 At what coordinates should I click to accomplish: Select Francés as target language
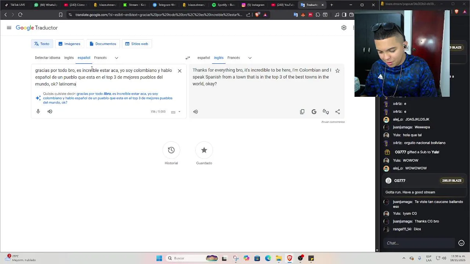(x=234, y=58)
